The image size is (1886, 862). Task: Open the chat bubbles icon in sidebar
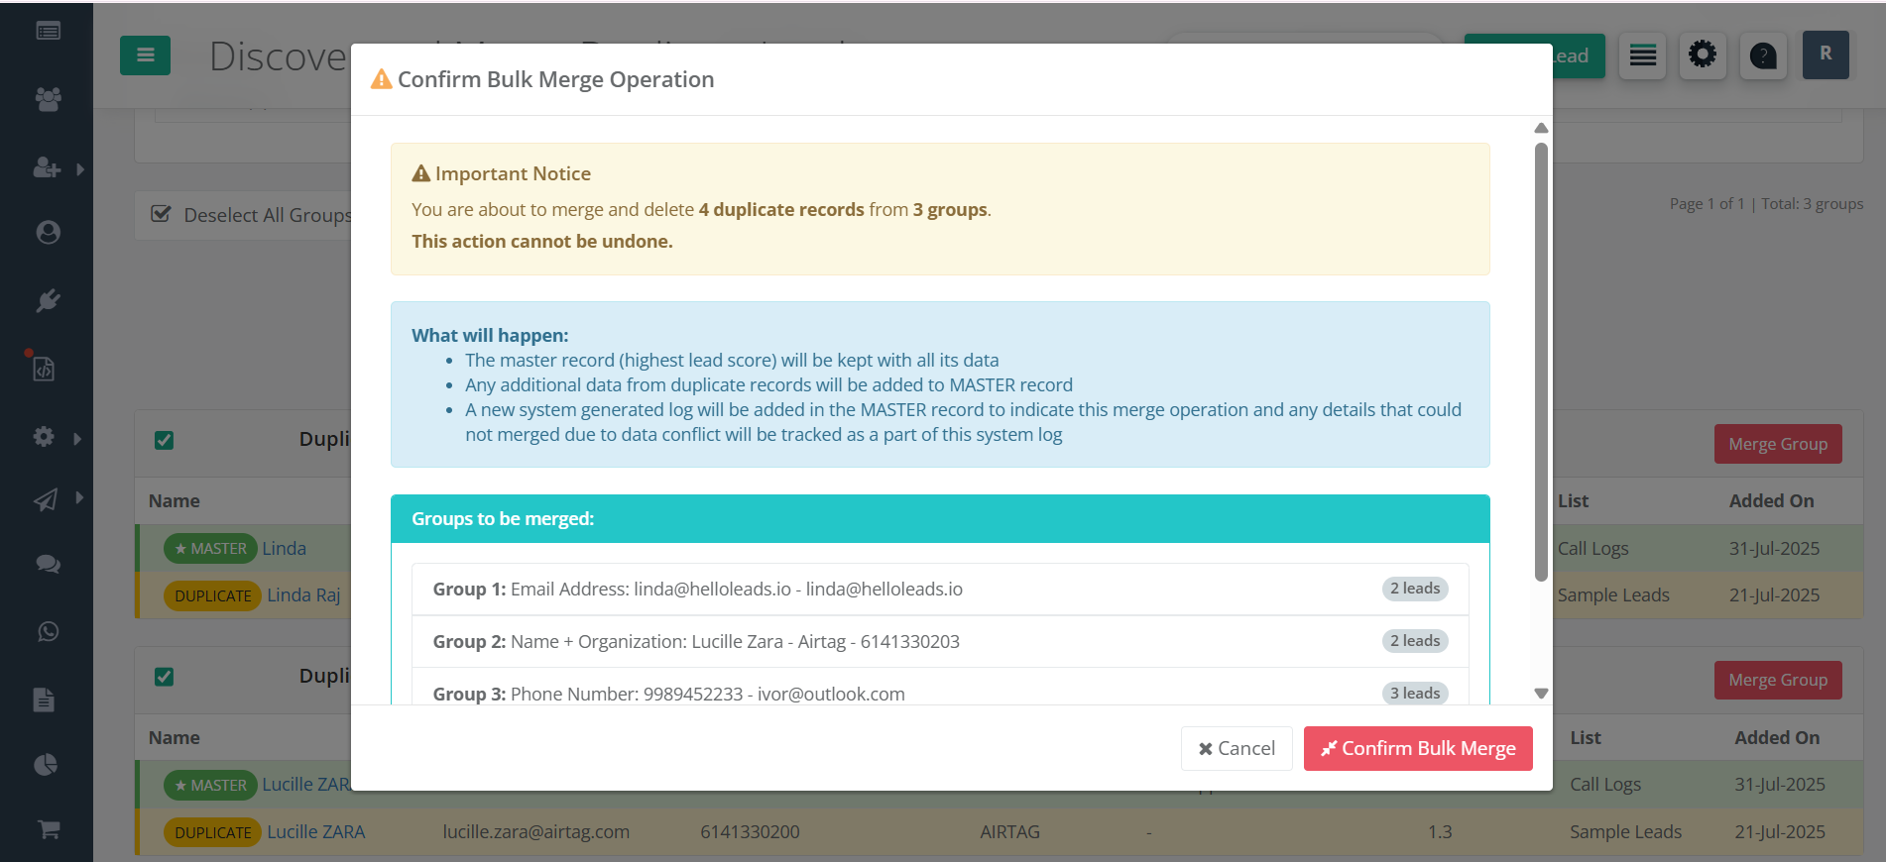click(x=48, y=564)
